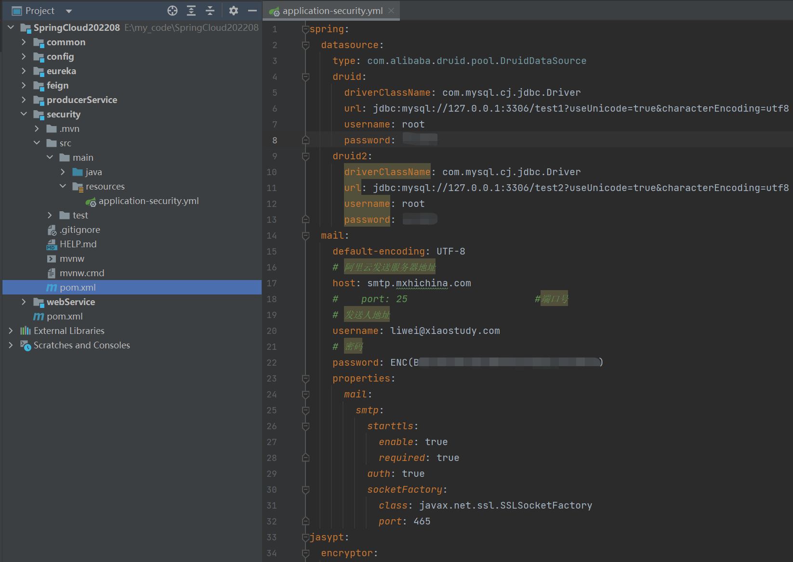Viewport: 793px width, 562px height.
Task: Click the External Libraries icon
Action: pyautogui.click(x=26, y=331)
